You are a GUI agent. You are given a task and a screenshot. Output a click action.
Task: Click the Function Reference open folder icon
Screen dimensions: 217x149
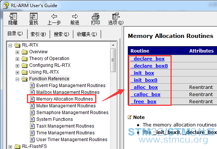[x=24, y=79]
